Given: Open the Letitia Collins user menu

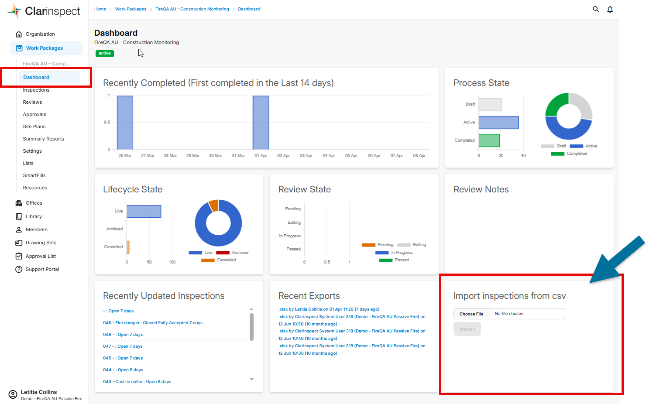Looking at the screenshot, I should pos(39,394).
